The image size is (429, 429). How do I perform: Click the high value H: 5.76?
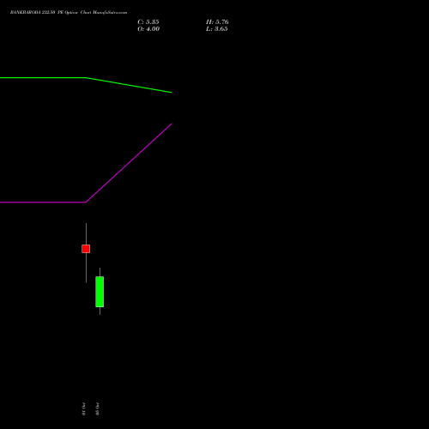click(217, 22)
